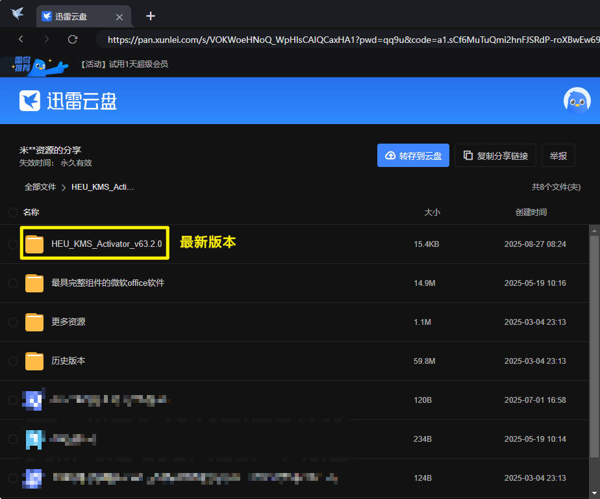Click the file icon in 120B row
The width and height of the screenshot is (600, 499).
[34, 400]
